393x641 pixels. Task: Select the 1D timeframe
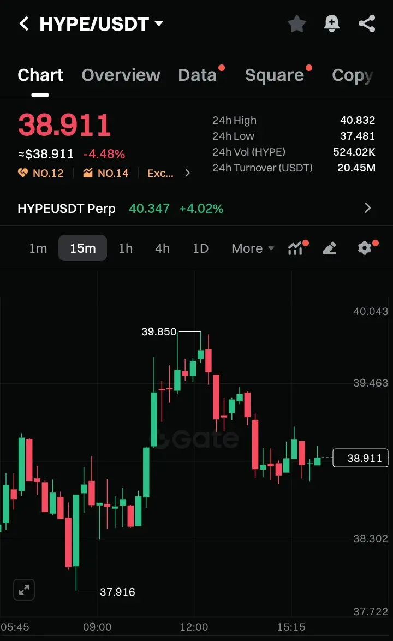pyautogui.click(x=200, y=248)
